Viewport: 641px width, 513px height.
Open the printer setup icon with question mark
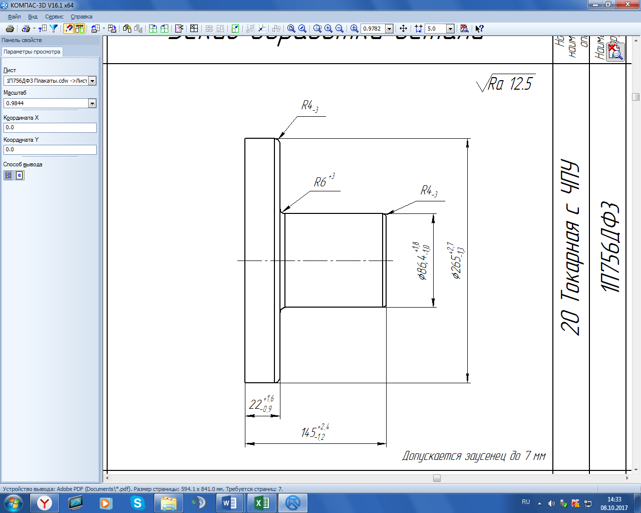[26, 29]
